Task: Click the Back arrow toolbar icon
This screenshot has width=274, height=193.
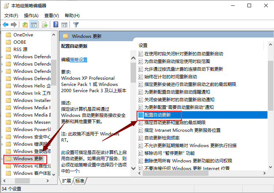Action: [x=5, y=25]
